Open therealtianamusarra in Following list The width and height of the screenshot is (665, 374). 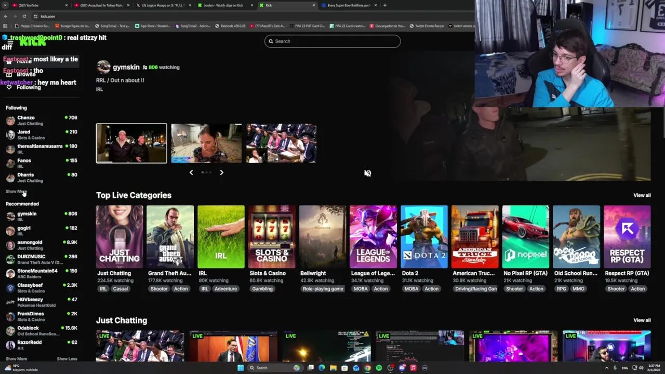coord(42,149)
